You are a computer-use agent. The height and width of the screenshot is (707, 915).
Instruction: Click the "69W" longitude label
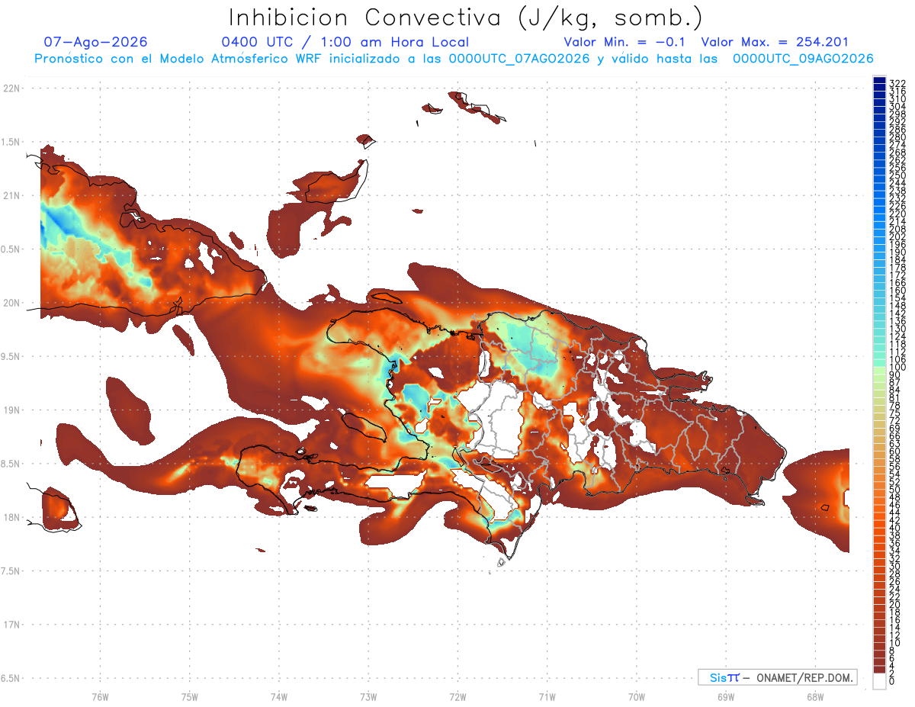725,696
